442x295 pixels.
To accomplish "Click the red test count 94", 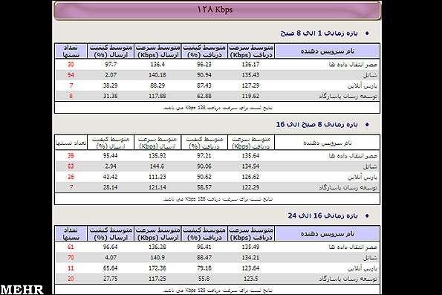I will pyautogui.click(x=71, y=75).
